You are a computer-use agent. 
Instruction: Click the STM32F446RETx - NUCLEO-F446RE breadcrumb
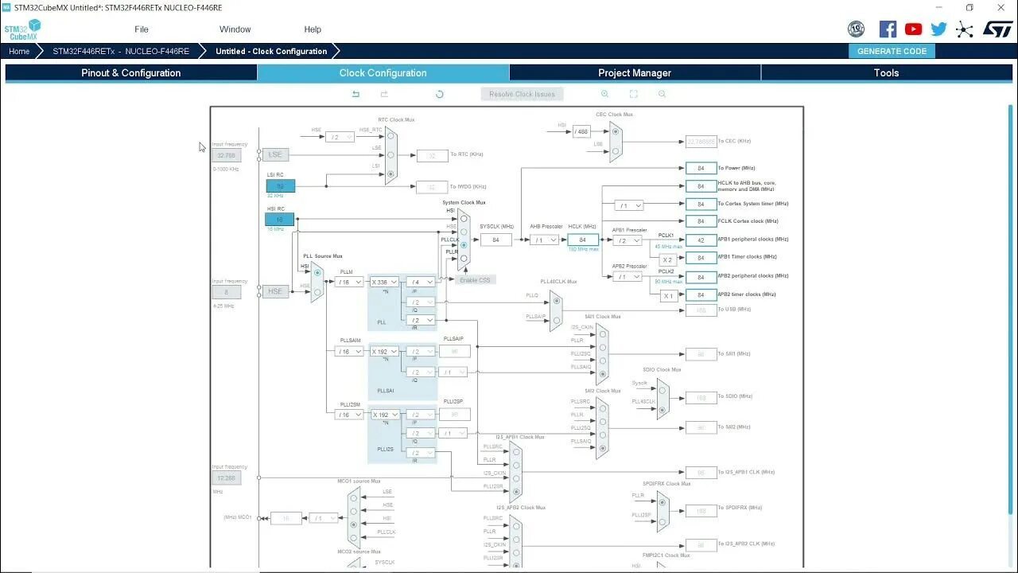121,51
